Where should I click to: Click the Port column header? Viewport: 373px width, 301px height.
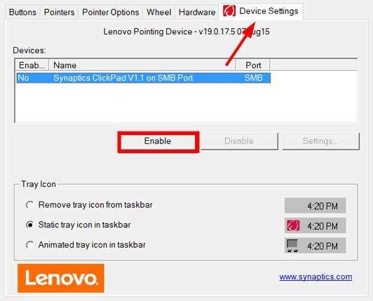(x=253, y=65)
